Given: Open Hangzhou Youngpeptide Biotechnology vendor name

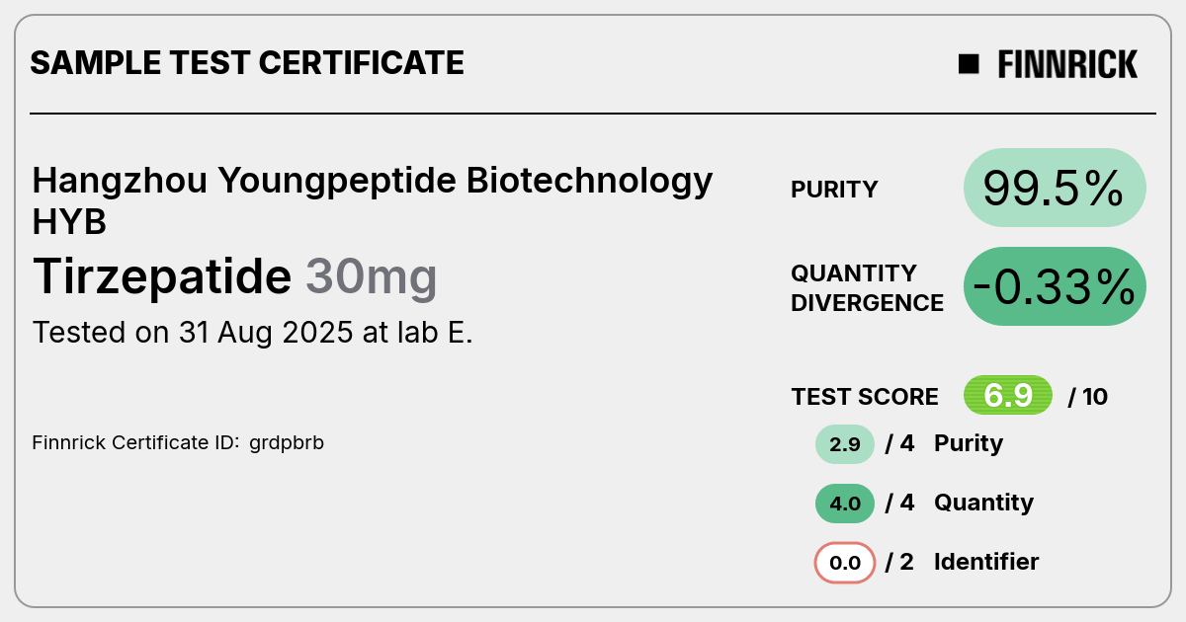Looking at the screenshot, I should pos(373,182).
